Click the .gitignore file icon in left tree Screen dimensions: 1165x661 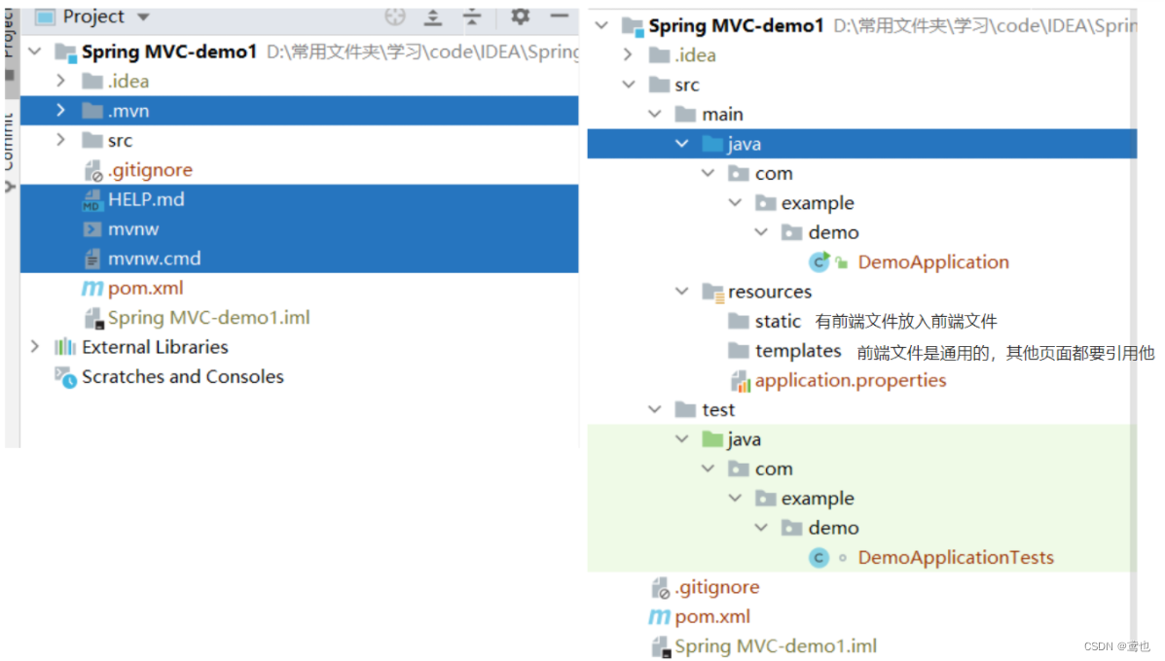92,171
